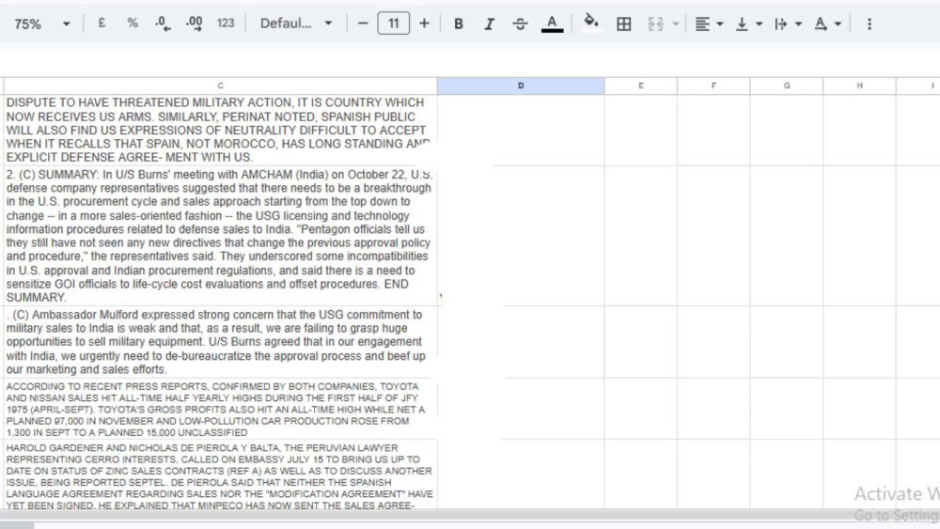Open more number formats (123)
The height and width of the screenshot is (529, 940).
tap(226, 23)
